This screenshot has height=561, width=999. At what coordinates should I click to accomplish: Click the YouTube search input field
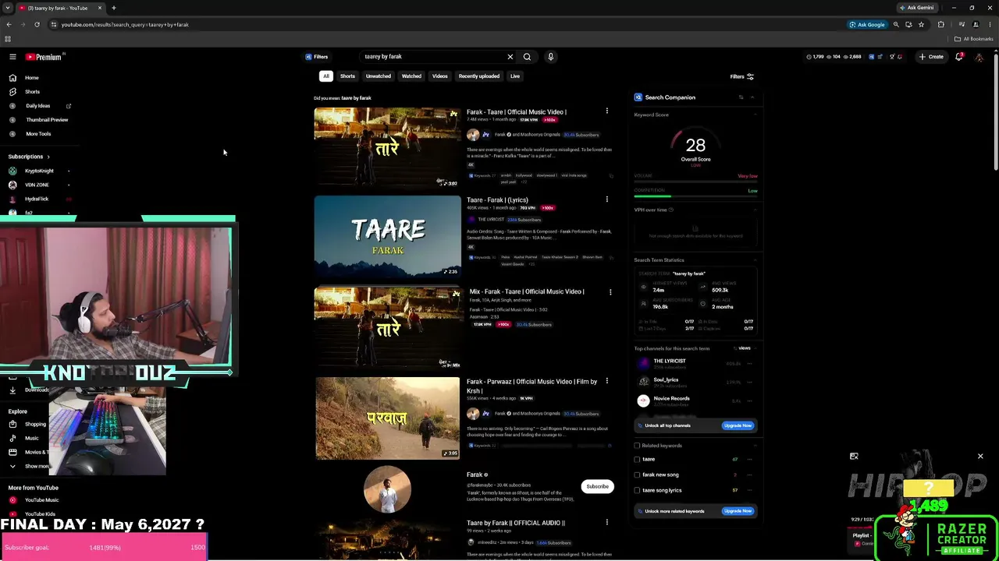coord(433,57)
